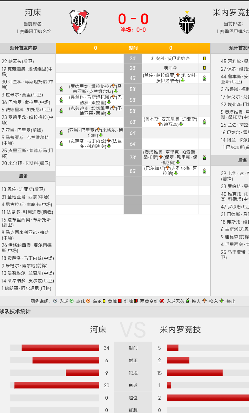Click substitution icon beside 弗兰科·马斯坦托诺 row
The image size is (249, 413).
click(x=61, y=100)
